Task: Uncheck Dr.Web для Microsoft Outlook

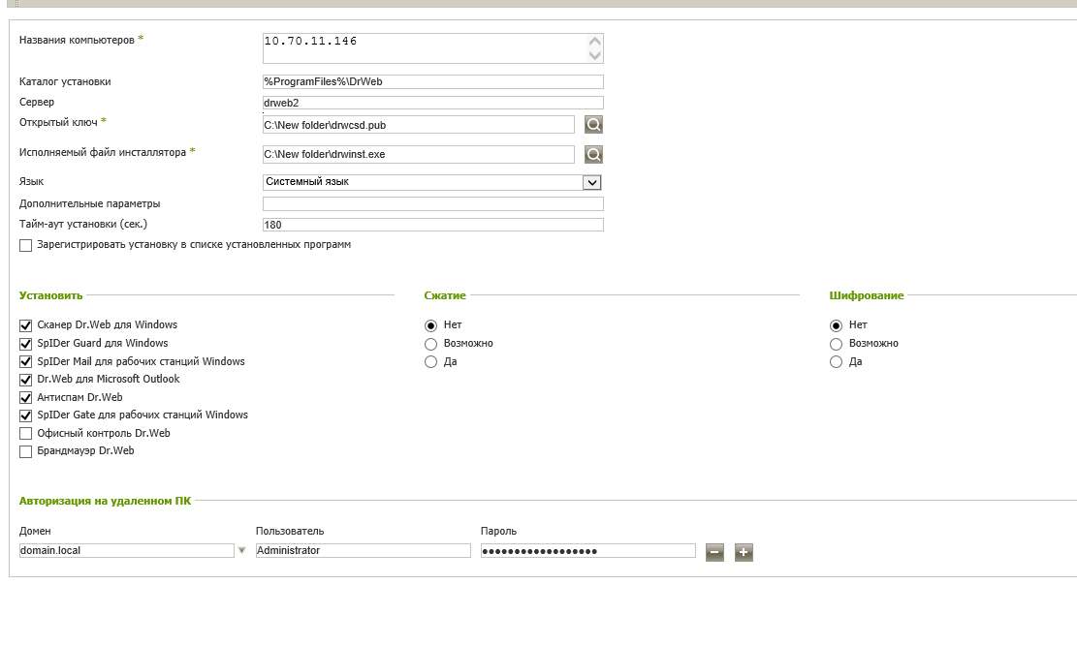Action: point(25,380)
